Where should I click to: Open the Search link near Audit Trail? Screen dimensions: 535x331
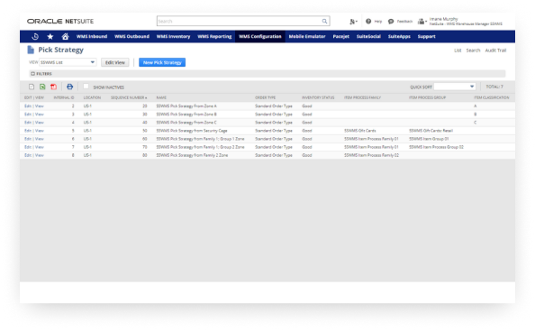coord(473,51)
